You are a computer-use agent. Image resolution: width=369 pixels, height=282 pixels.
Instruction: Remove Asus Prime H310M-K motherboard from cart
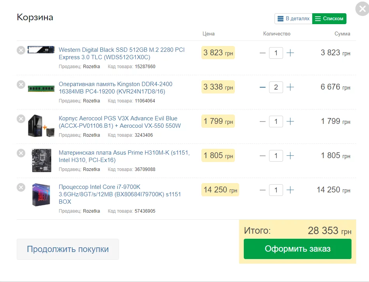pyautogui.click(x=21, y=153)
